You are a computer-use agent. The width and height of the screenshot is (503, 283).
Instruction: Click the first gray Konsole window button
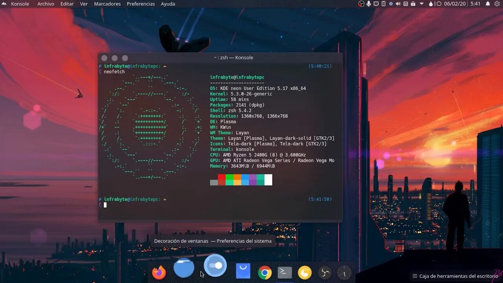click(105, 58)
